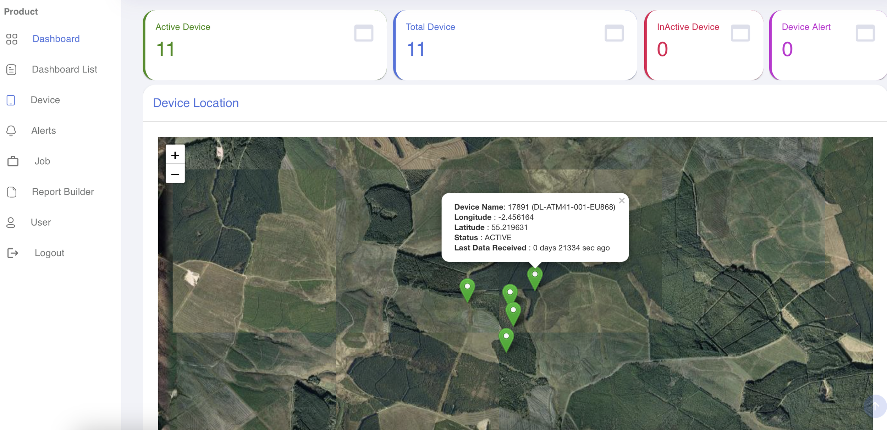
Task: Click the Alerts bell icon
Action: pyautogui.click(x=11, y=131)
